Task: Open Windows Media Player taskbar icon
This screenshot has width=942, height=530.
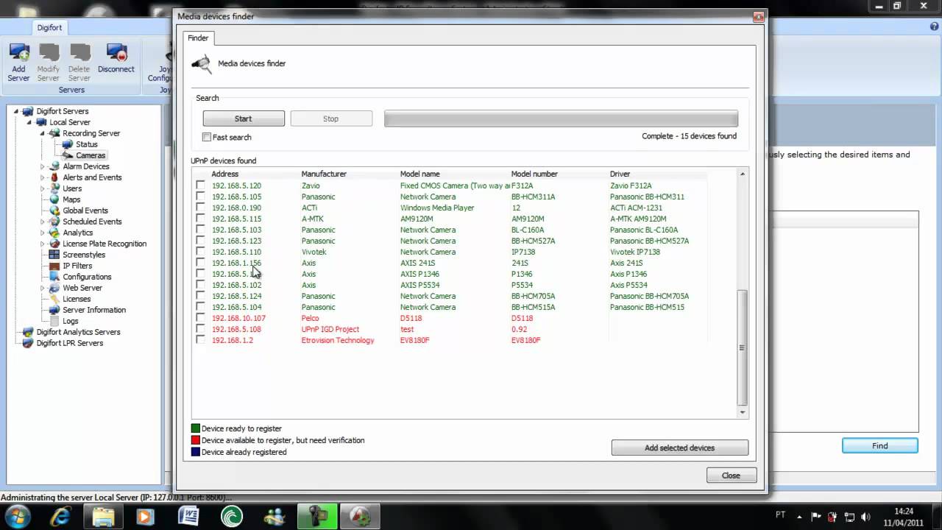Action: pyautogui.click(x=145, y=516)
